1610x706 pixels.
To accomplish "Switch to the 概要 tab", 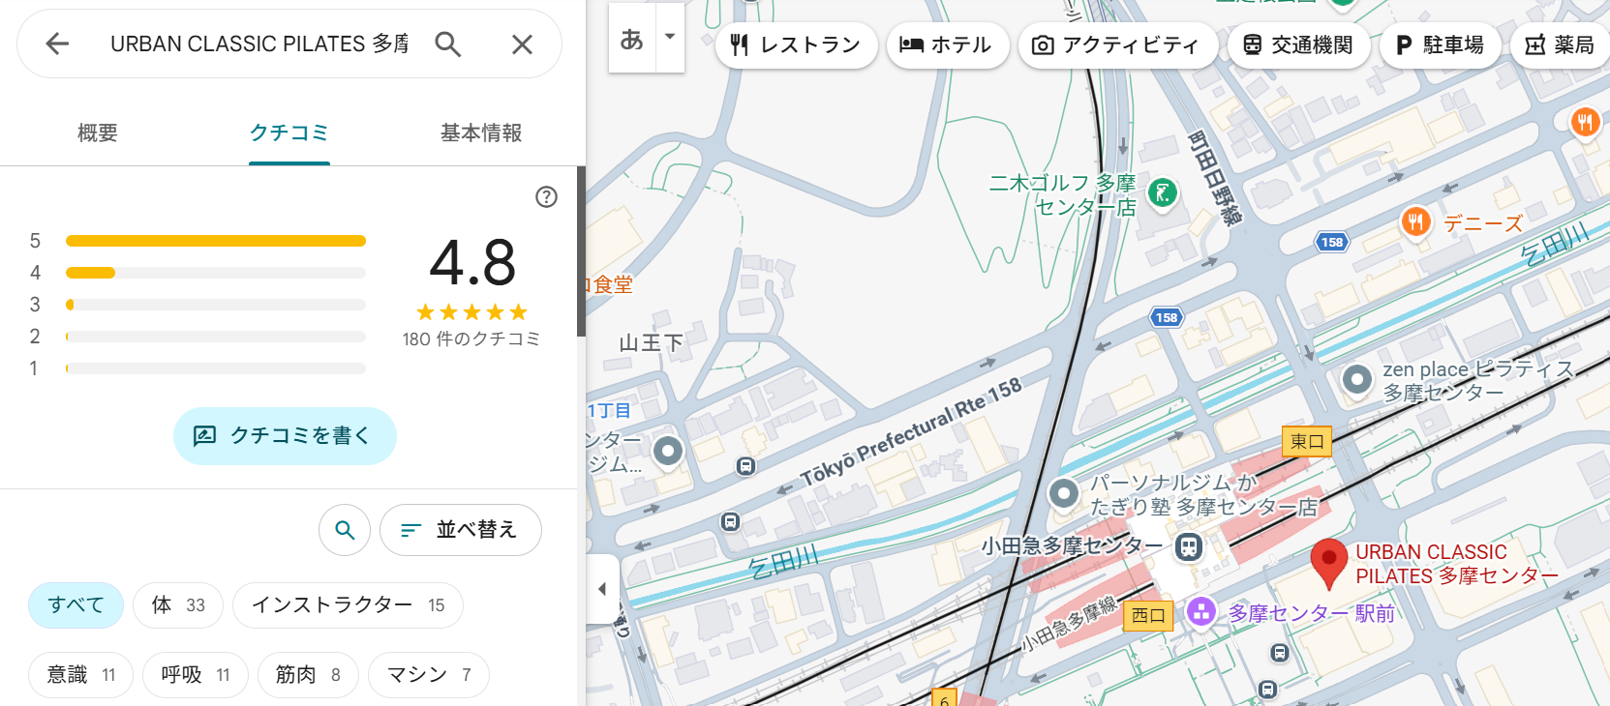I will coord(98,133).
